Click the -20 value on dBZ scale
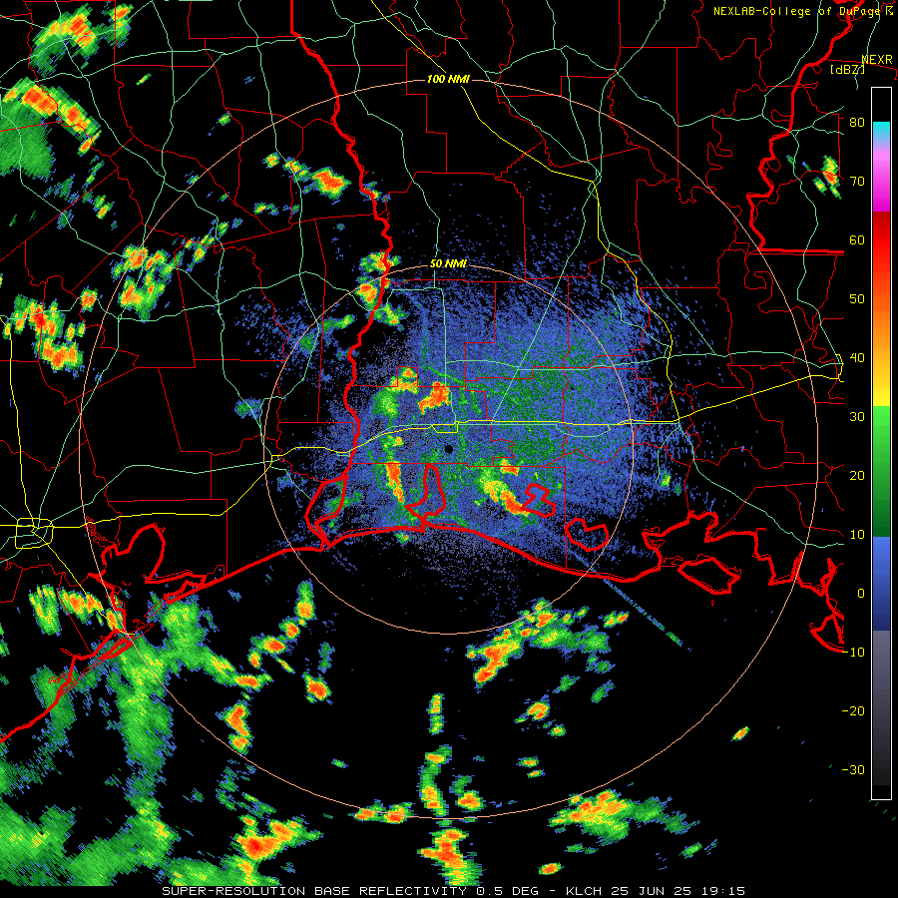 (853, 710)
